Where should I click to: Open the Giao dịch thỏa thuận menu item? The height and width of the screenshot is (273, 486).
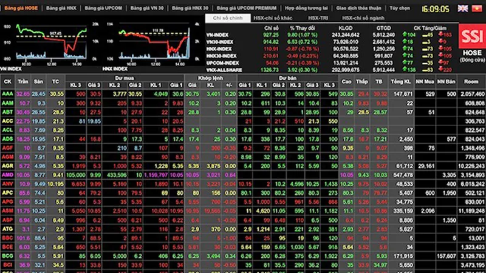[358, 8]
